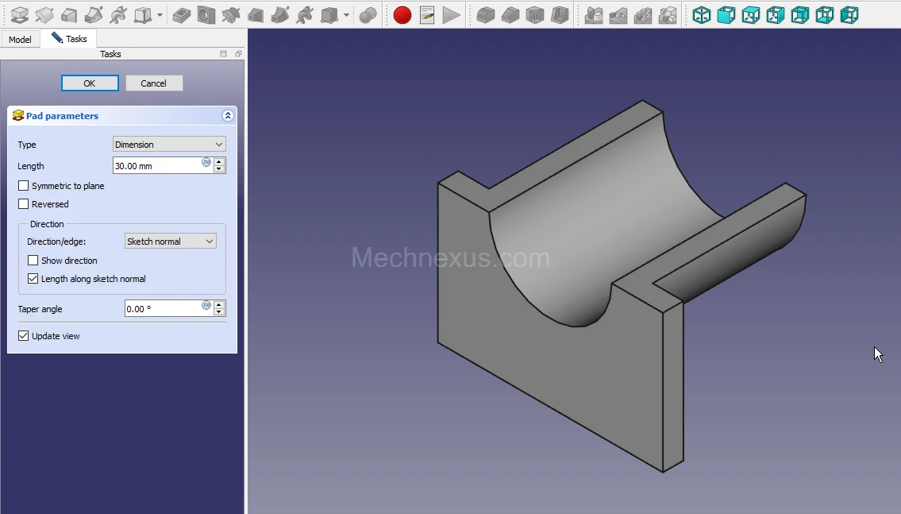Apply the Fillet tool
Screen dimensions: 901x514
click(x=486, y=14)
